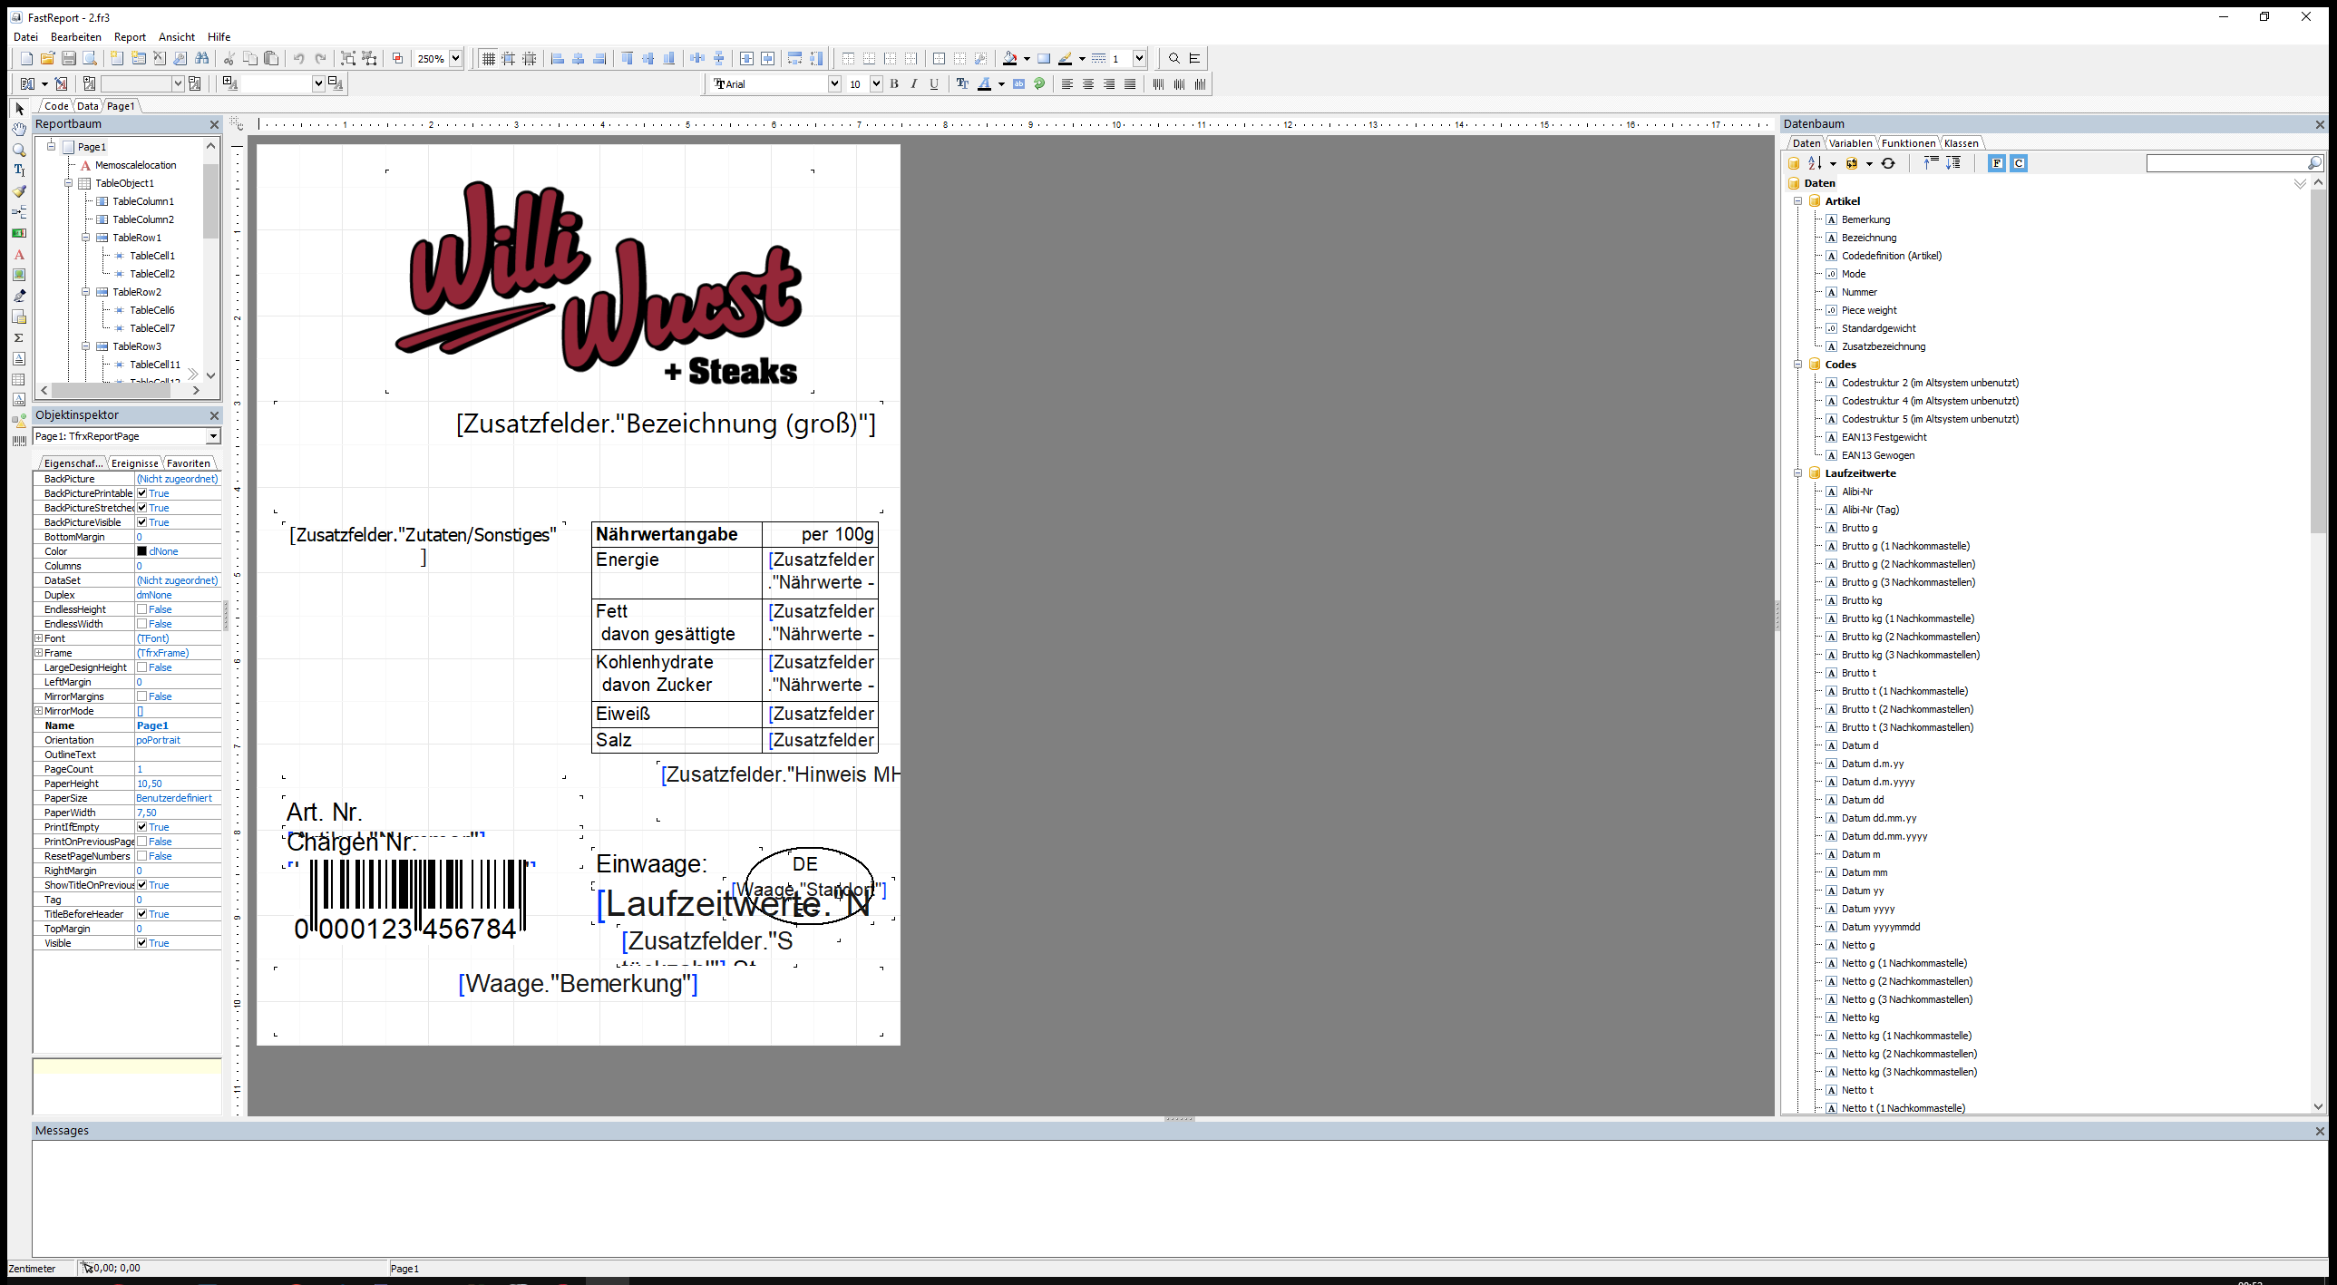Select Memoscalelocation in report tree

[x=135, y=165]
